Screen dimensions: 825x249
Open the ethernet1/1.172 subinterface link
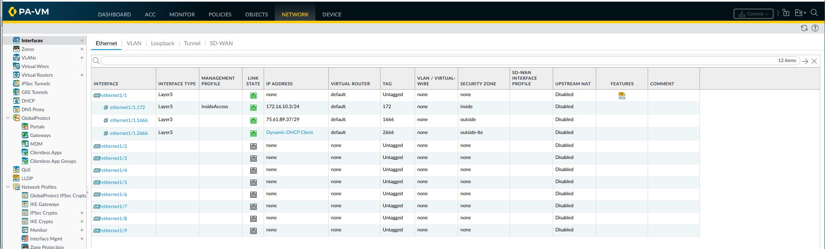(127, 108)
